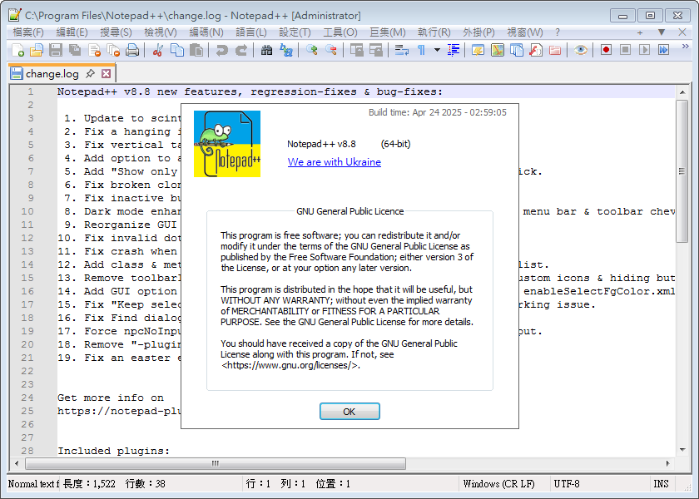Click the Open file folder icon
The width and height of the screenshot is (699, 499).
pos(36,50)
